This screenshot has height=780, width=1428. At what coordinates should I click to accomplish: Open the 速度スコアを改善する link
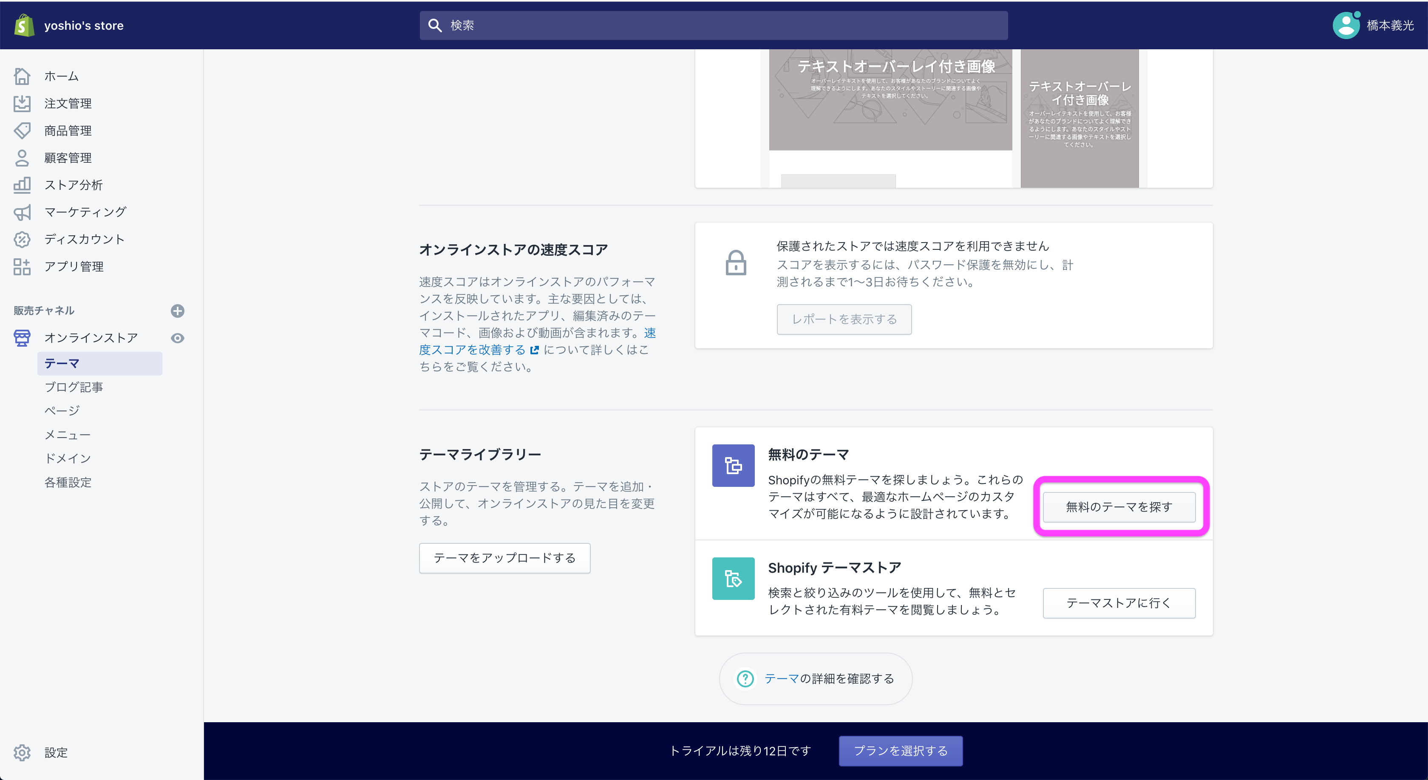pos(472,349)
